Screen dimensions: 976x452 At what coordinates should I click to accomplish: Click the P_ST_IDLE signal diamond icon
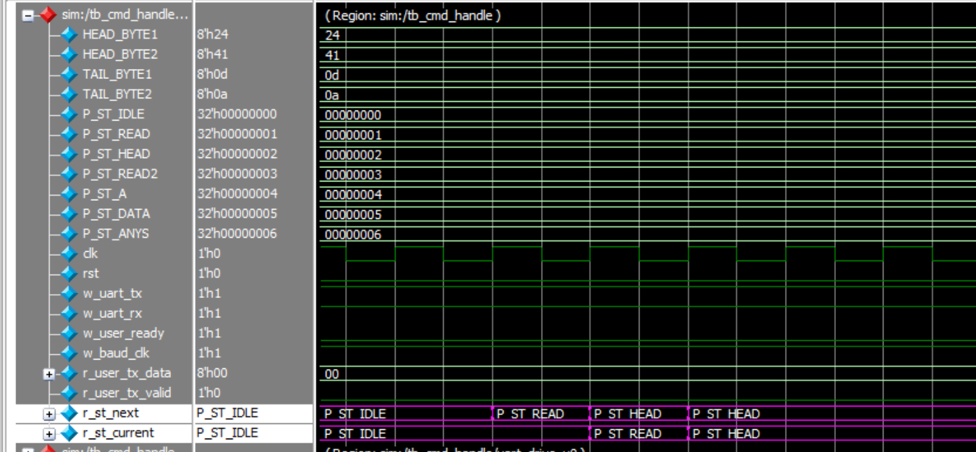(69, 115)
